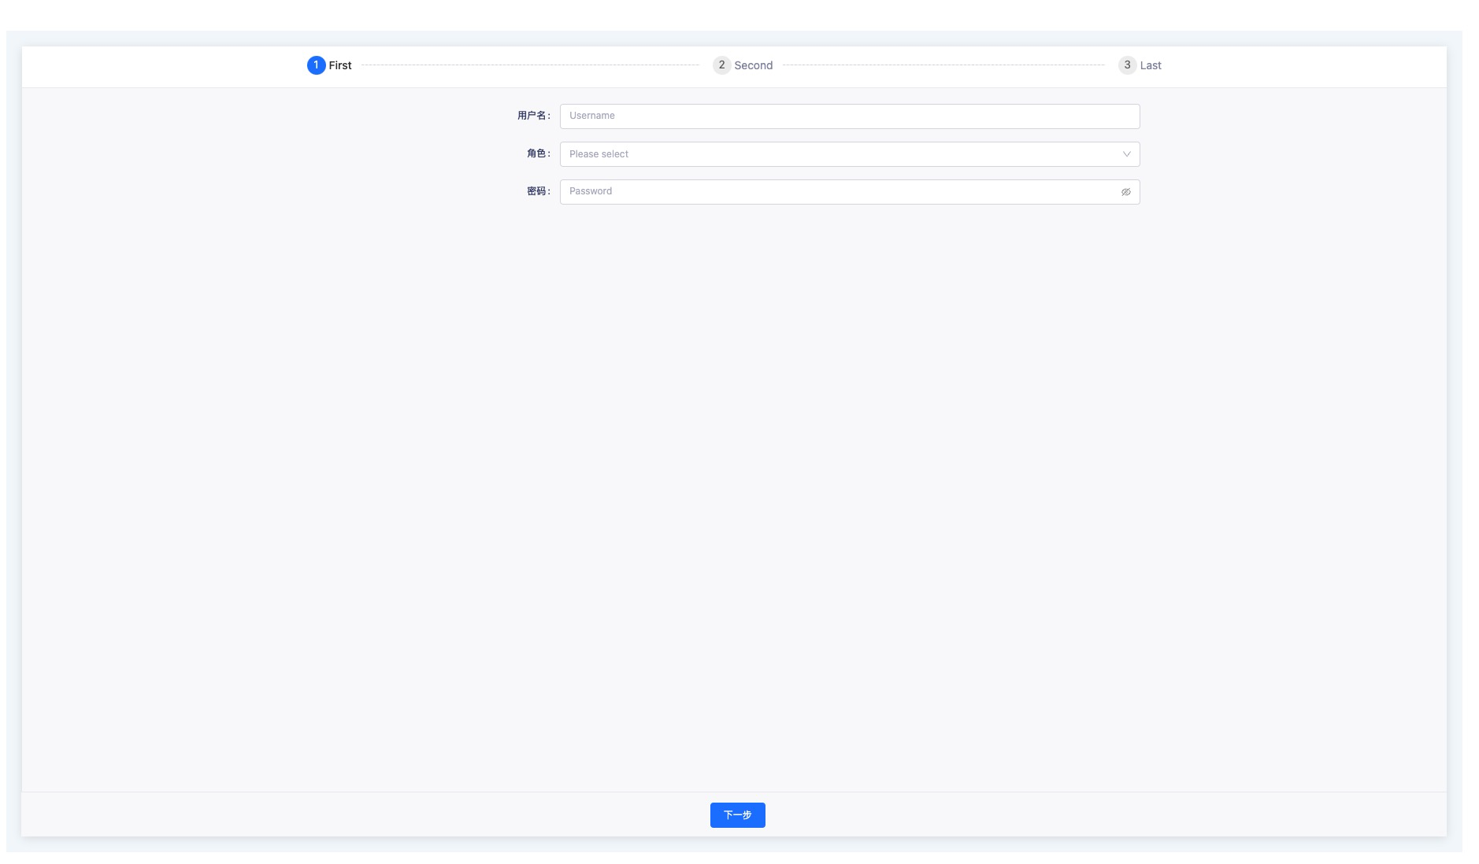The width and height of the screenshot is (1479, 864).
Task: Expand the role dropdown chevron
Action: 1126,154
